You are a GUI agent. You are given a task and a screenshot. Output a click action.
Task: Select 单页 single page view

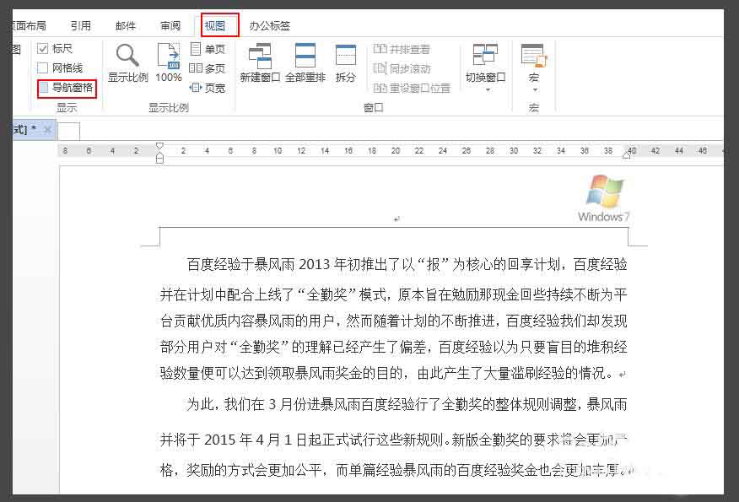pyautogui.click(x=208, y=49)
